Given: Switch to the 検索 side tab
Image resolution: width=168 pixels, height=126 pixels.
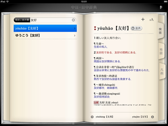Looking at the screenshot, I should pos(160,31).
